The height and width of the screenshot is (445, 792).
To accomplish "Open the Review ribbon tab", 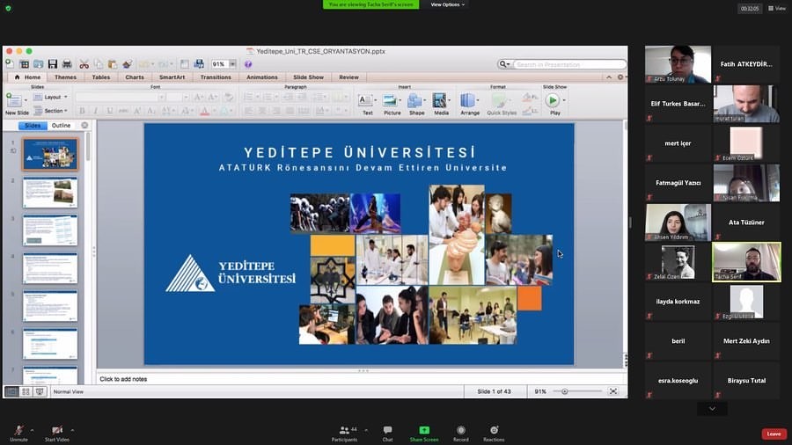I will [x=349, y=77].
